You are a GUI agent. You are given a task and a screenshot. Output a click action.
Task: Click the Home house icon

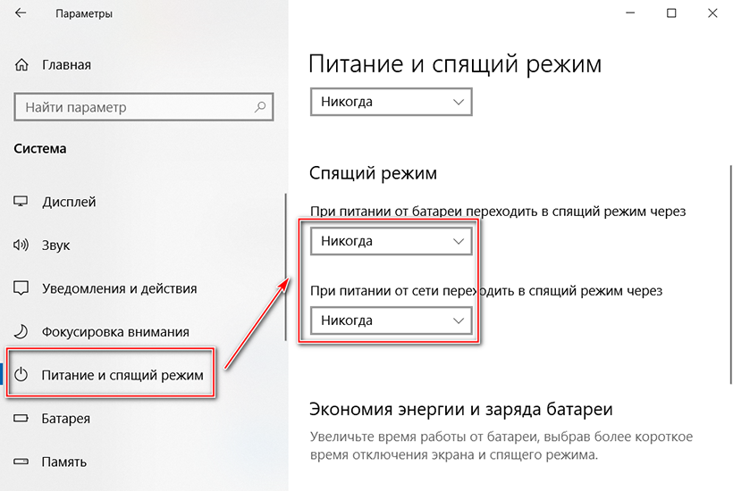tap(22, 65)
